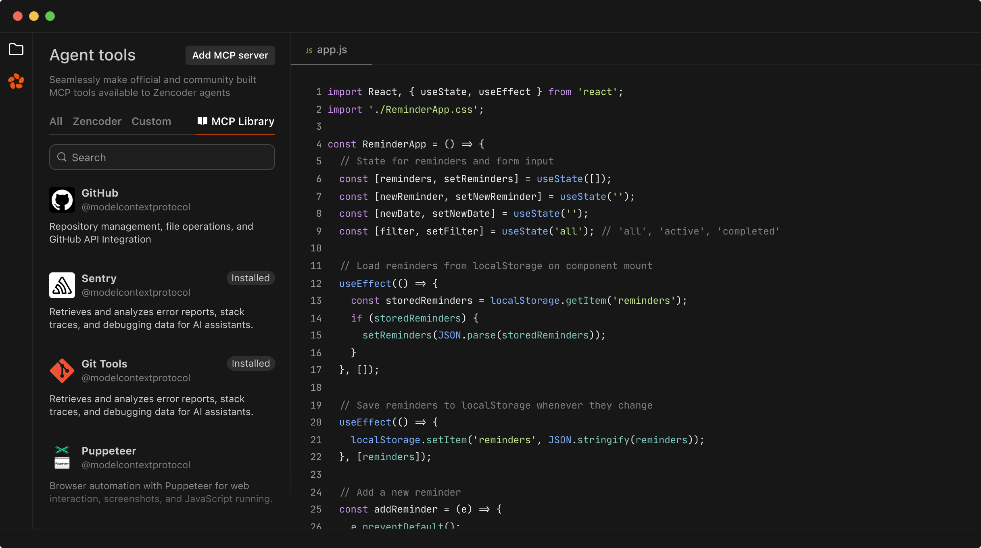Click the Puppeteer icon
This screenshot has height=548, width=981.
[62, 457]
